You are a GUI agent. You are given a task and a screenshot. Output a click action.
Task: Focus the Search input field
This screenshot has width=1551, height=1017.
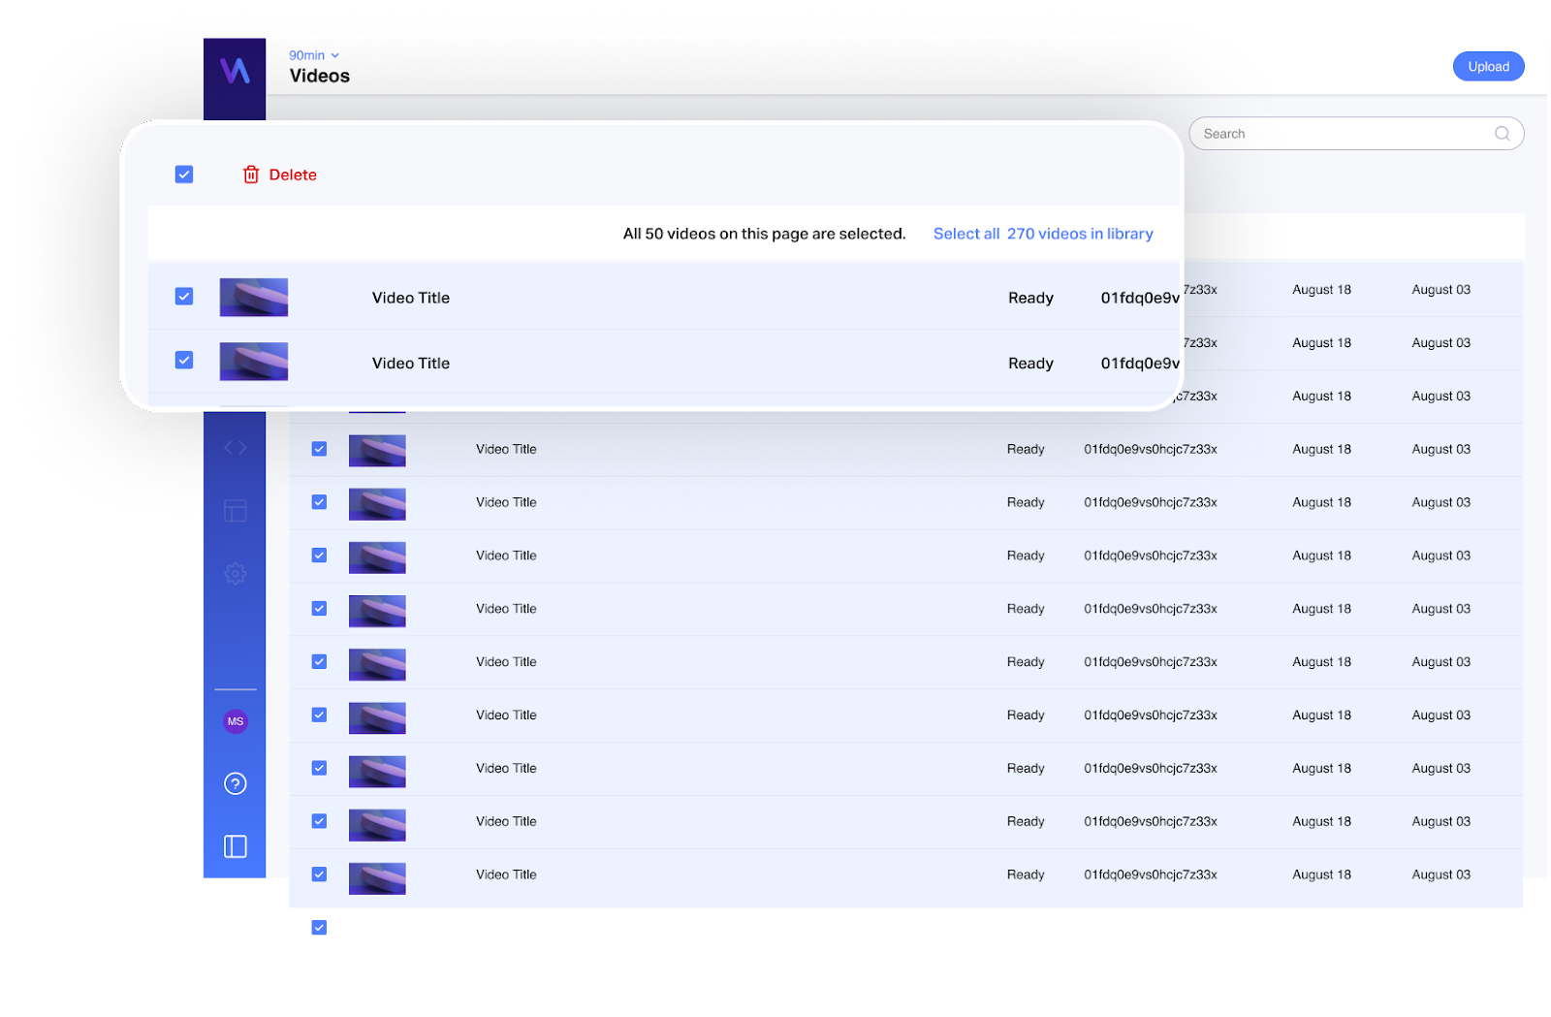pos(1356,134)
